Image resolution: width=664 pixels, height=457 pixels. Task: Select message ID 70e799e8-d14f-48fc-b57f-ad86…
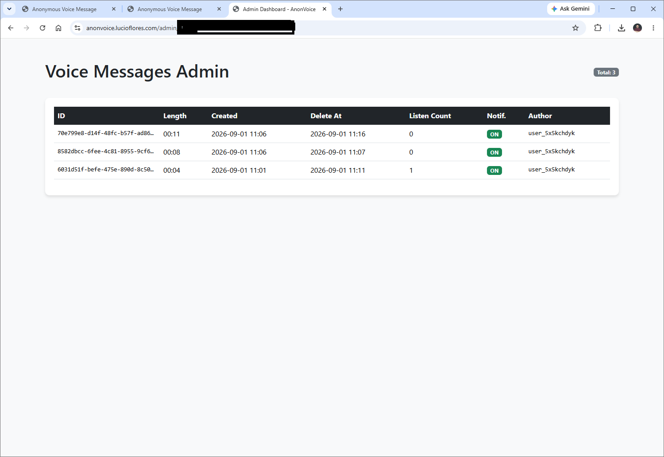[x=106, y=133]
